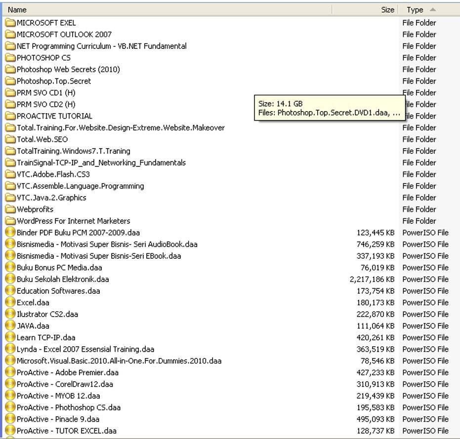Sort the list by the Name column header

tap(167, 10)
